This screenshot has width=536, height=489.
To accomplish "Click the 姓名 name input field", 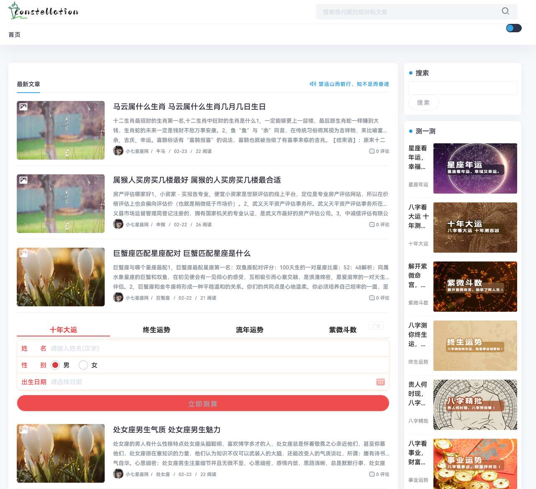I will (x=167, y=348).
